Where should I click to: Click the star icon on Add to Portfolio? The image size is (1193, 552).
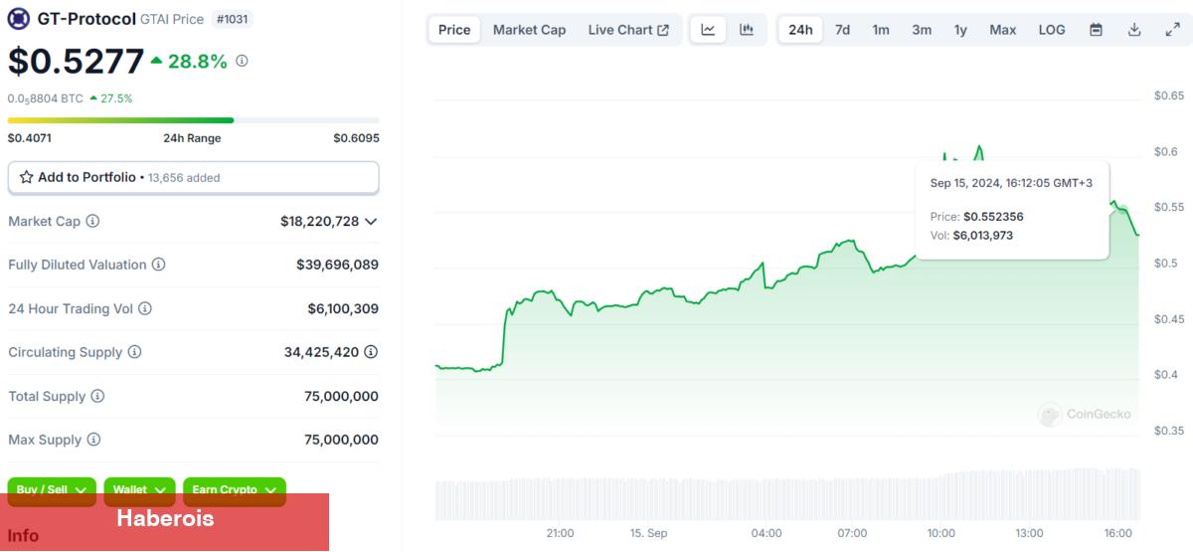(27, 177)
